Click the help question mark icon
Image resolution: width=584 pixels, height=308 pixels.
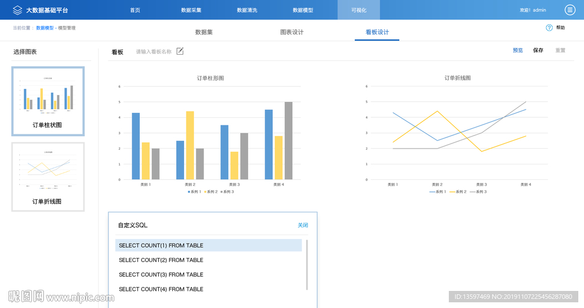click(x=549, y=28)
